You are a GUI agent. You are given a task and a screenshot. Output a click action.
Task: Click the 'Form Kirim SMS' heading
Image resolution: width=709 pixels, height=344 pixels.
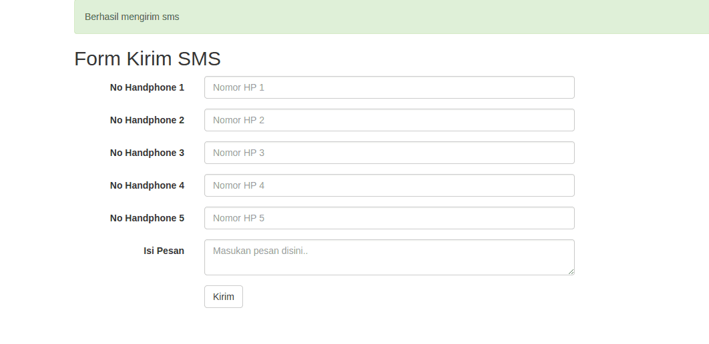click(x=147, y=59)
